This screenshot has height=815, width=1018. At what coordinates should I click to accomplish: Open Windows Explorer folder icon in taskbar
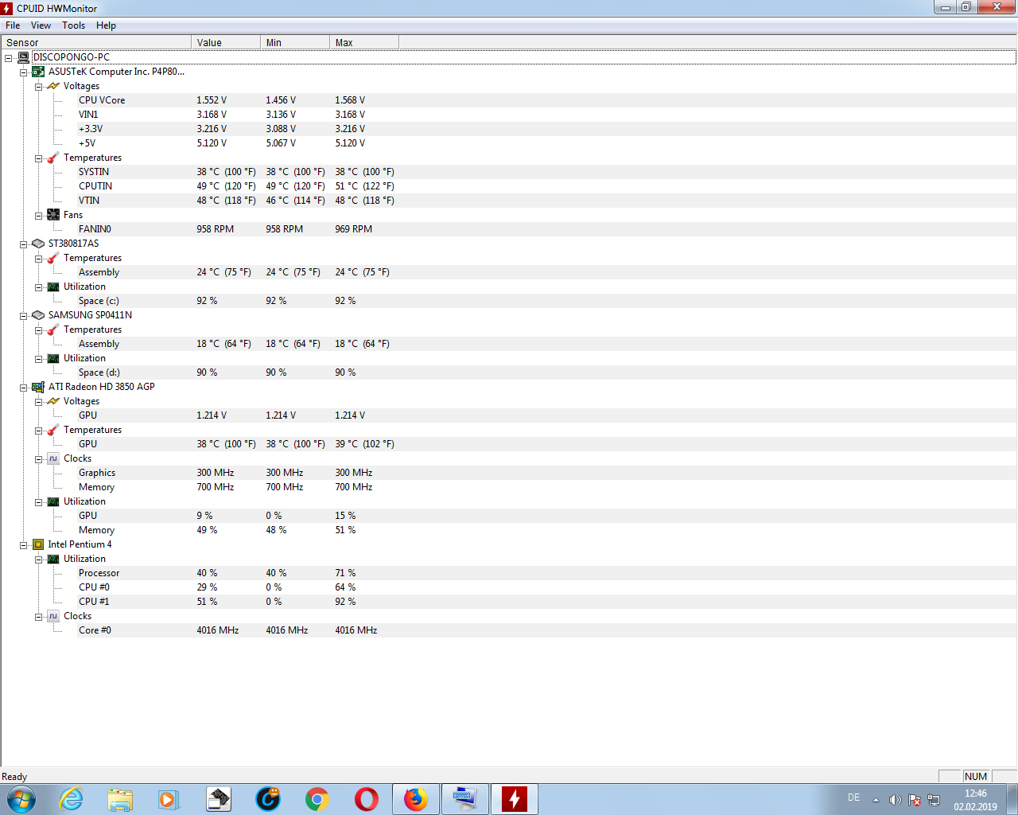[x=120, y=799]
